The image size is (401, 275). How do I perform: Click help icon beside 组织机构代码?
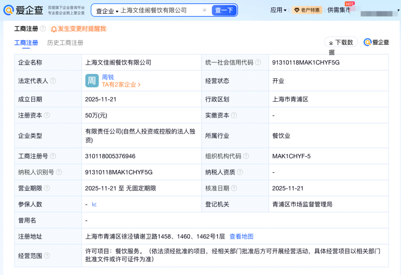click(x=246, y=156)
